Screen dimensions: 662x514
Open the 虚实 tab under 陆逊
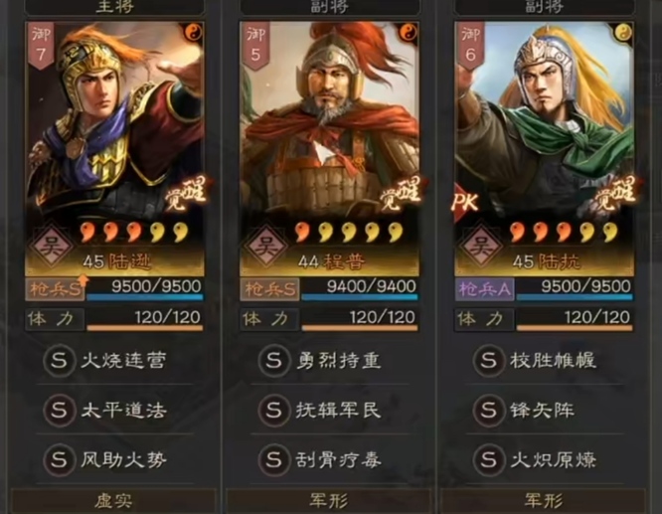tap(114, 501)
